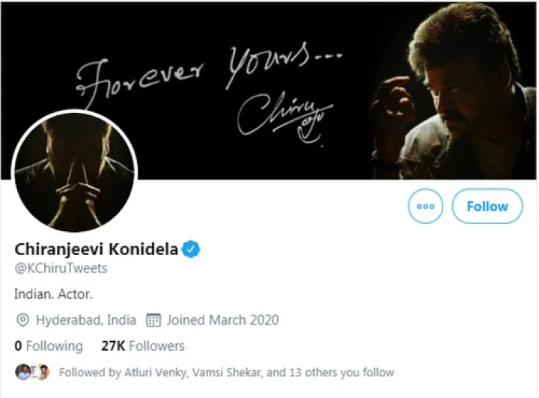Click the 'Joined March 2020' text
This screenshot has height=398, width=539.
[x=222, y=320]
